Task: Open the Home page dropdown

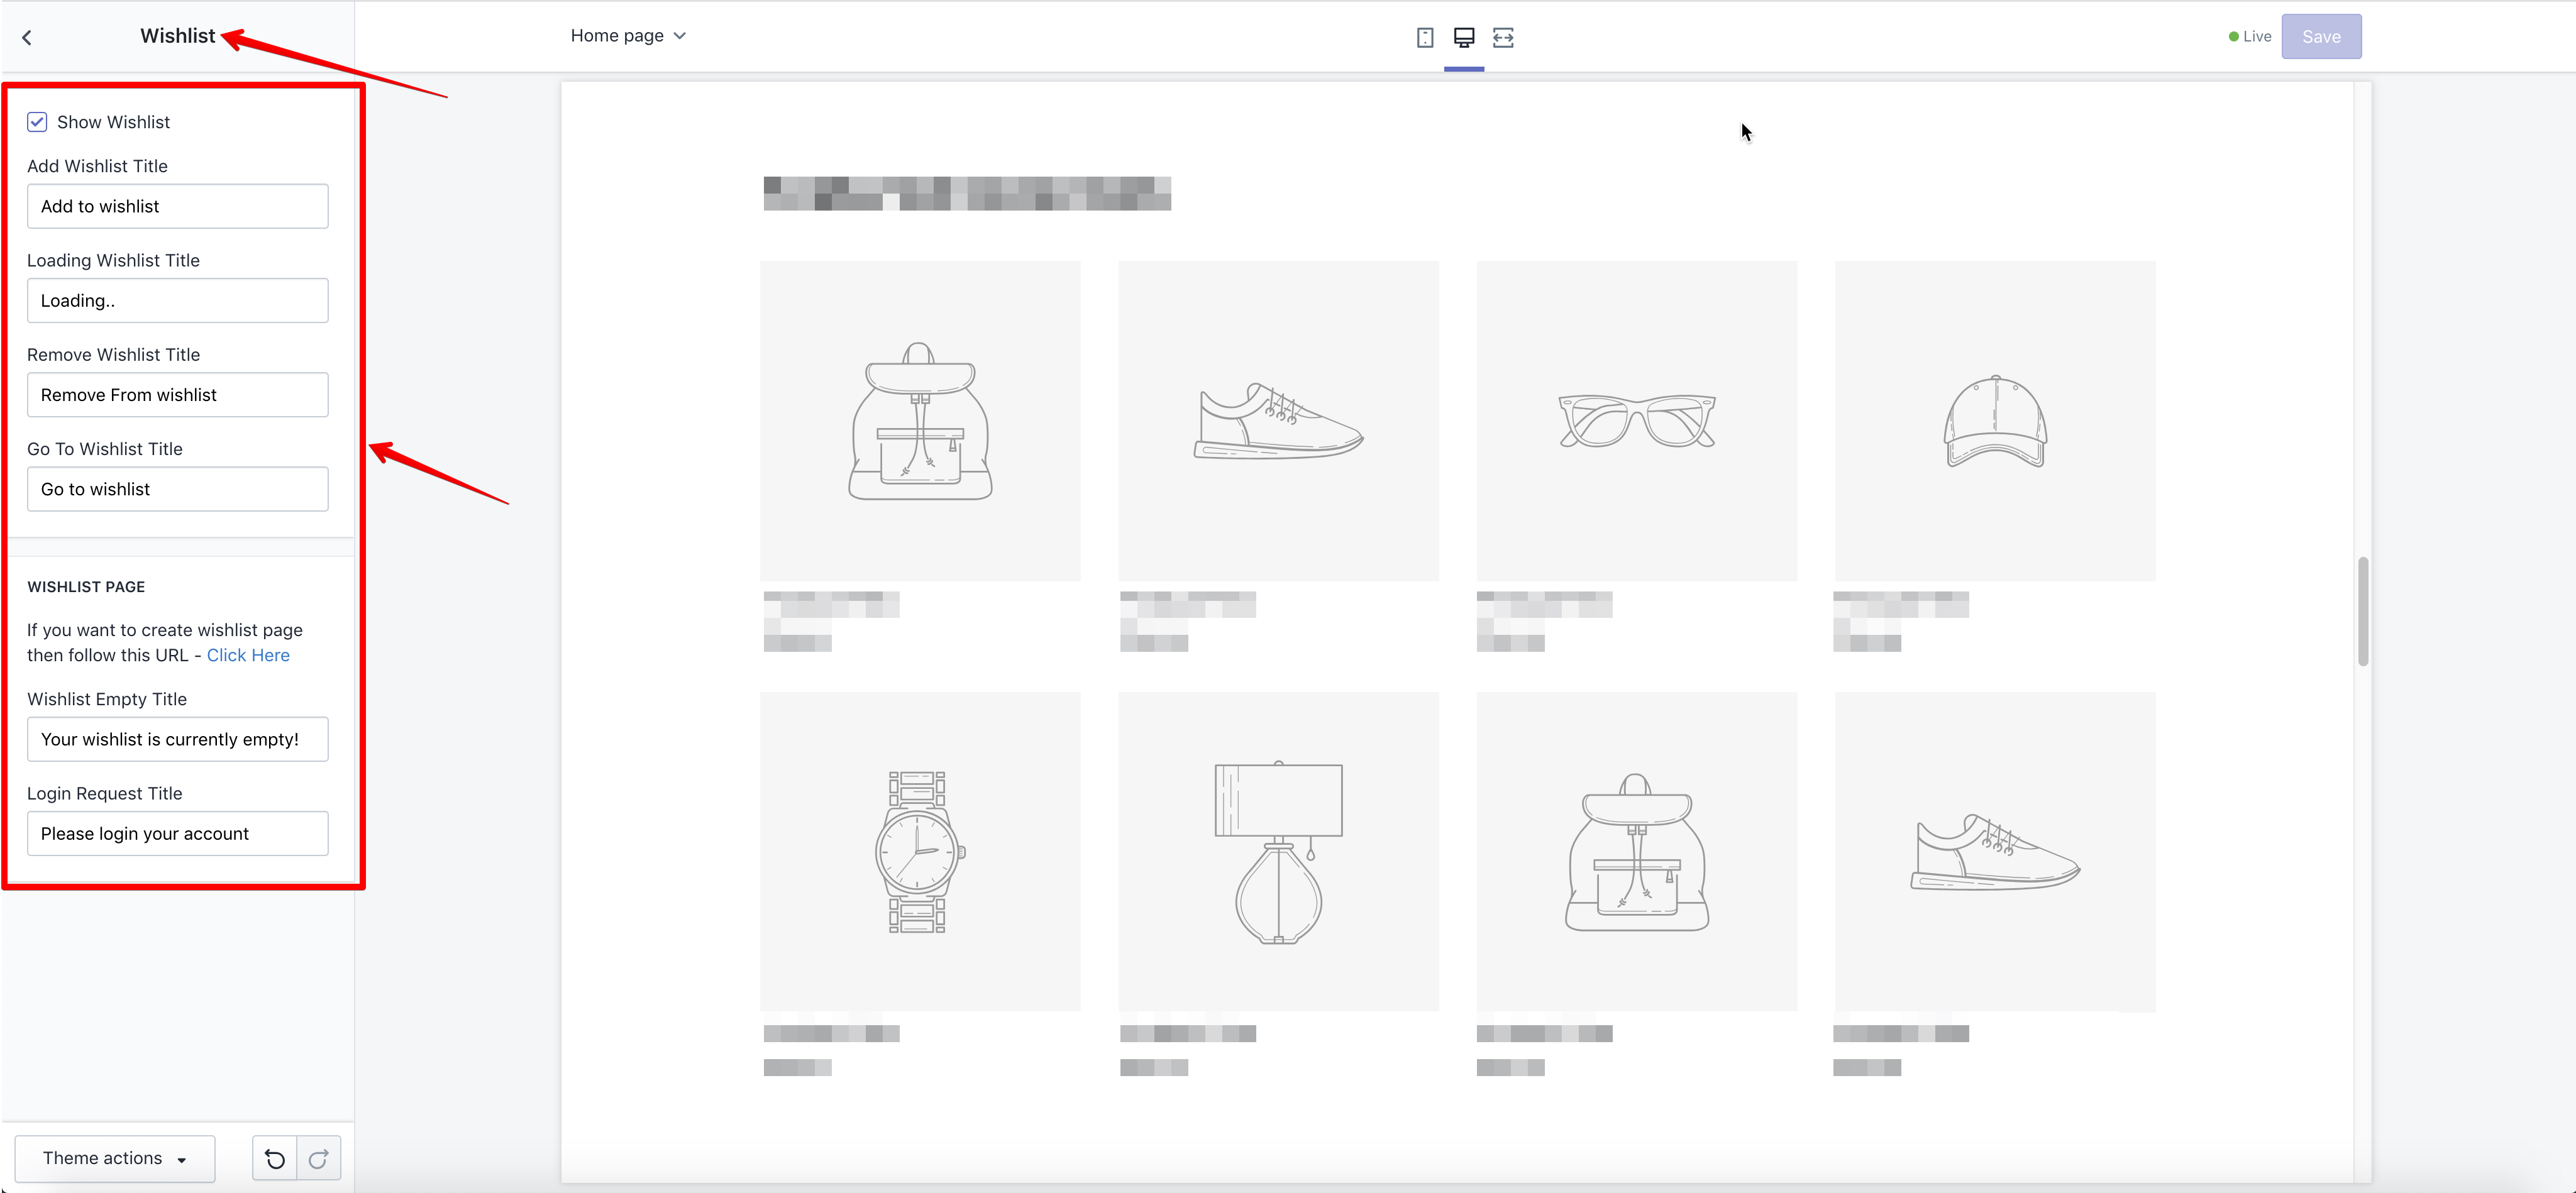Action: pyautogui.click(x=628, y=36)
